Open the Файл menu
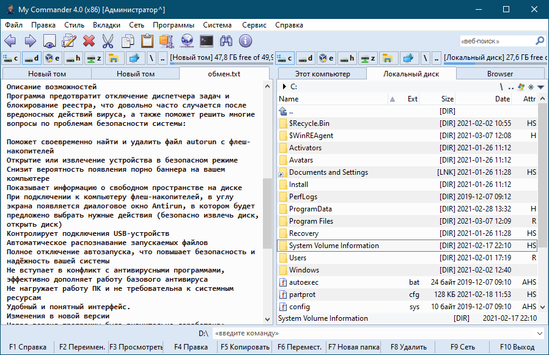549x355 pixels. (x=14, y=25)
